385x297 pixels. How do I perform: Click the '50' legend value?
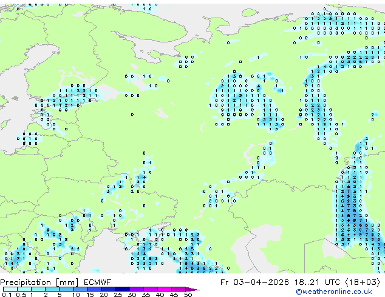(188, 295)
